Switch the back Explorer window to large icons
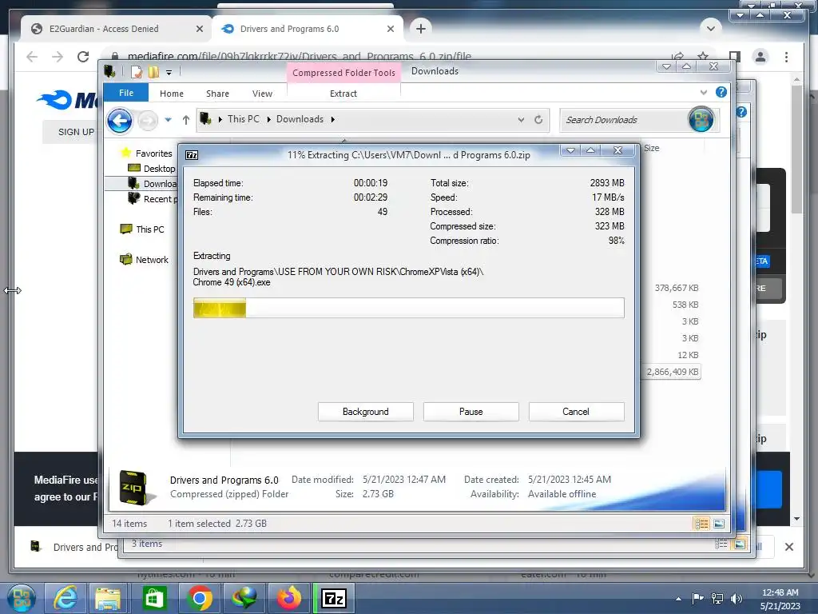The image size is (818, 614). 740,544
